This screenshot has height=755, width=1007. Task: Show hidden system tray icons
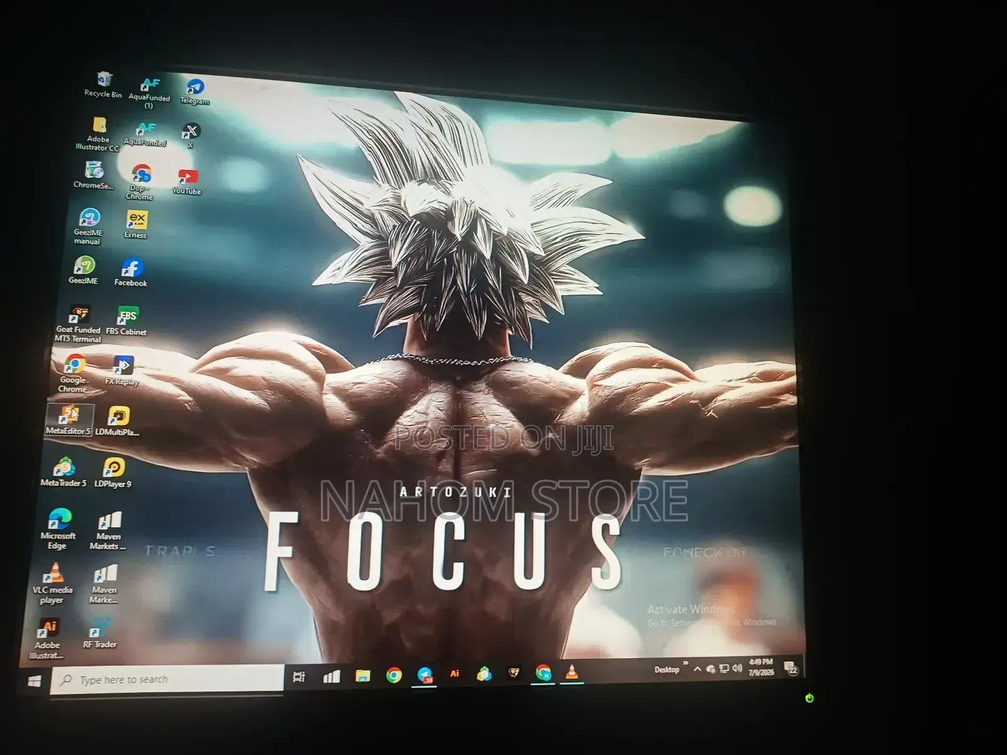point(697,669)
